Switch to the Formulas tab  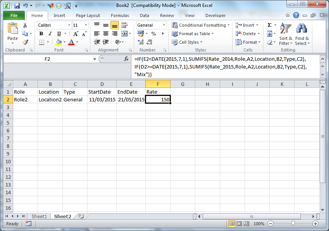[x=120, y=15]
